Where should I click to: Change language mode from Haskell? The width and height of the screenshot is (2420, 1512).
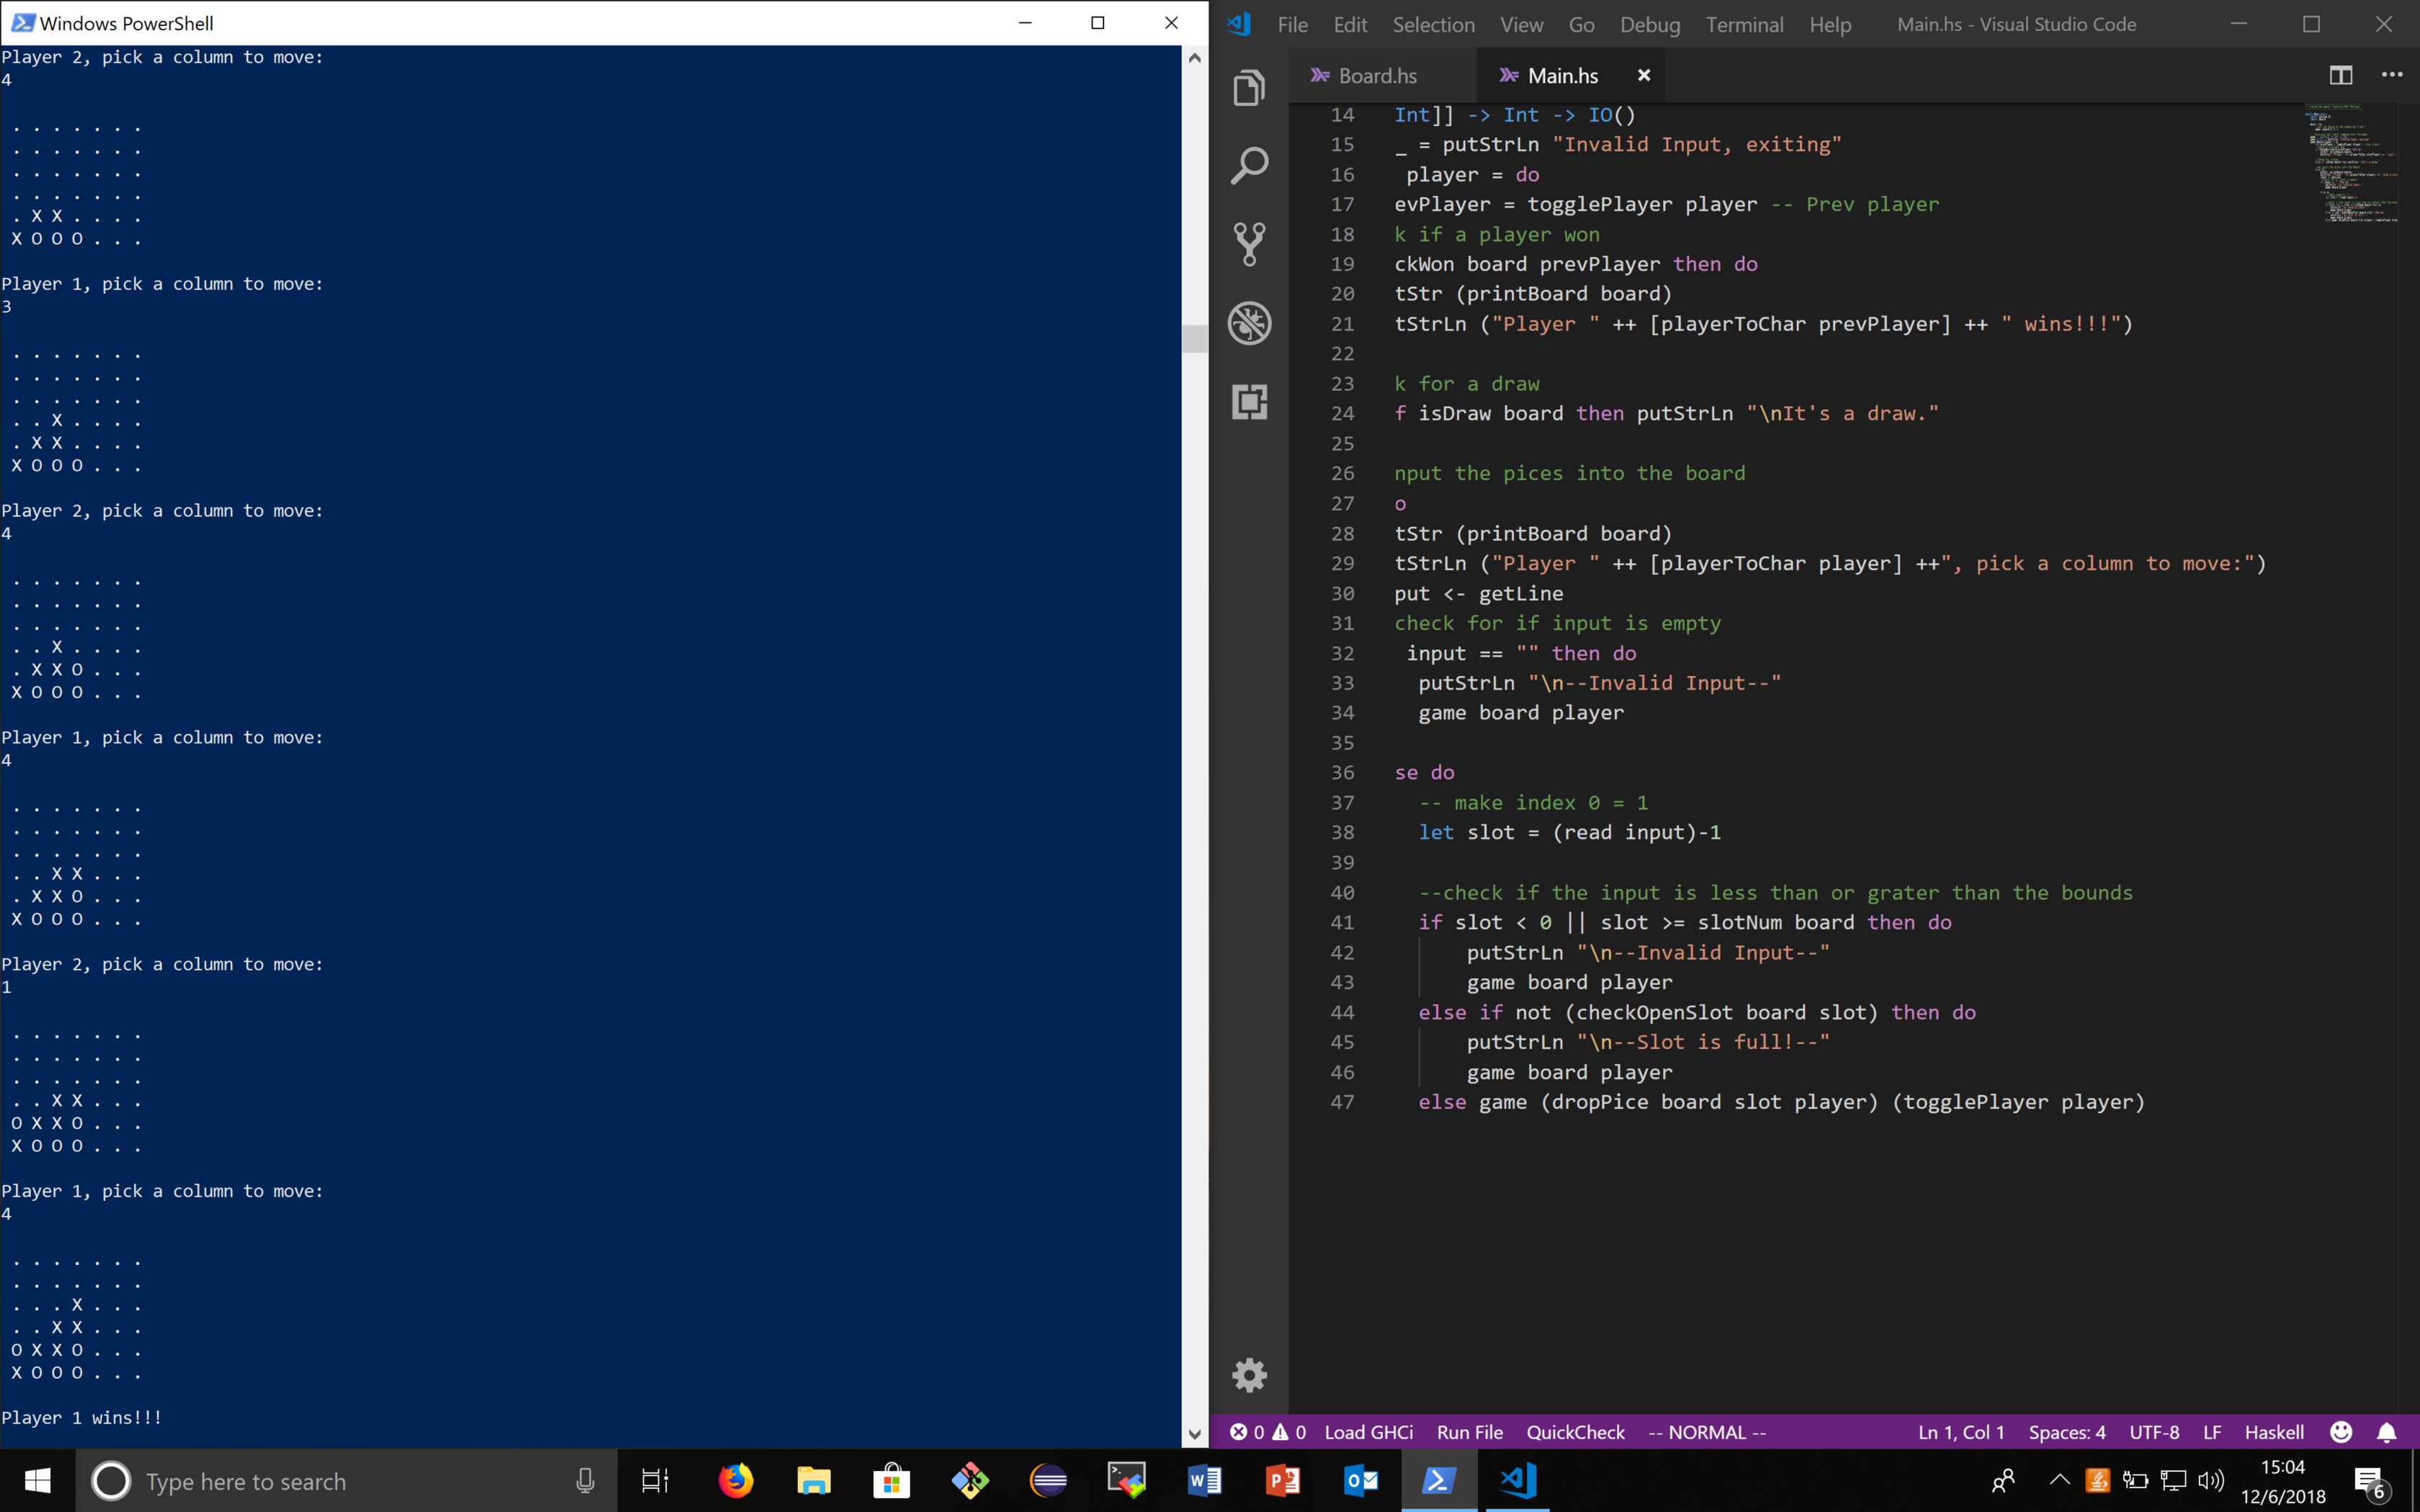click(x=2274, y=1432)
